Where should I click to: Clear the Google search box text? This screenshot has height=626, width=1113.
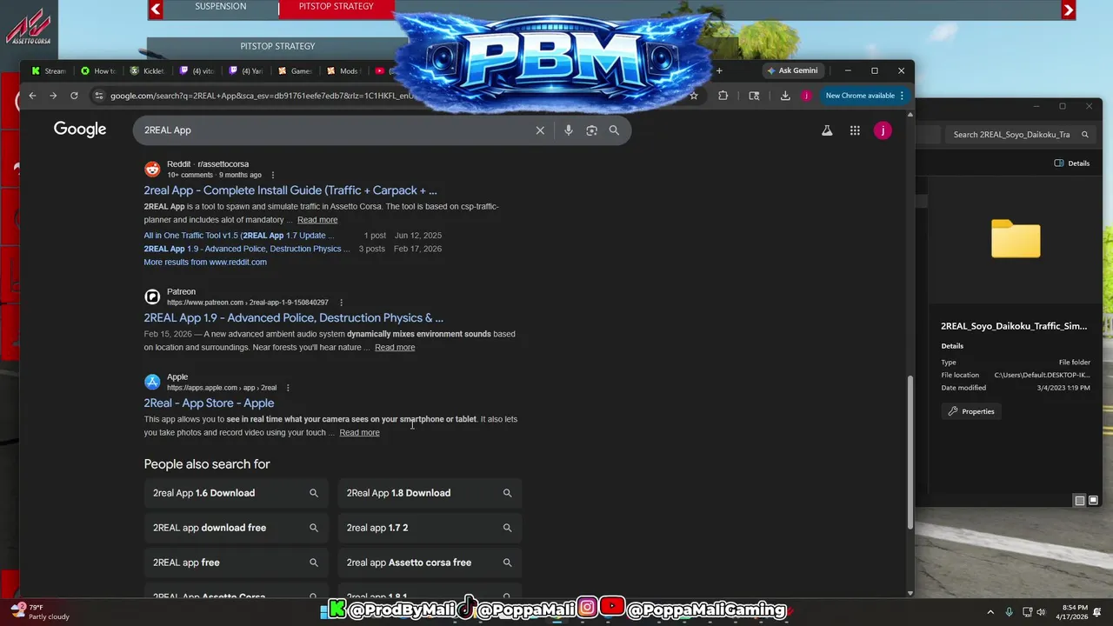point(540,130)
